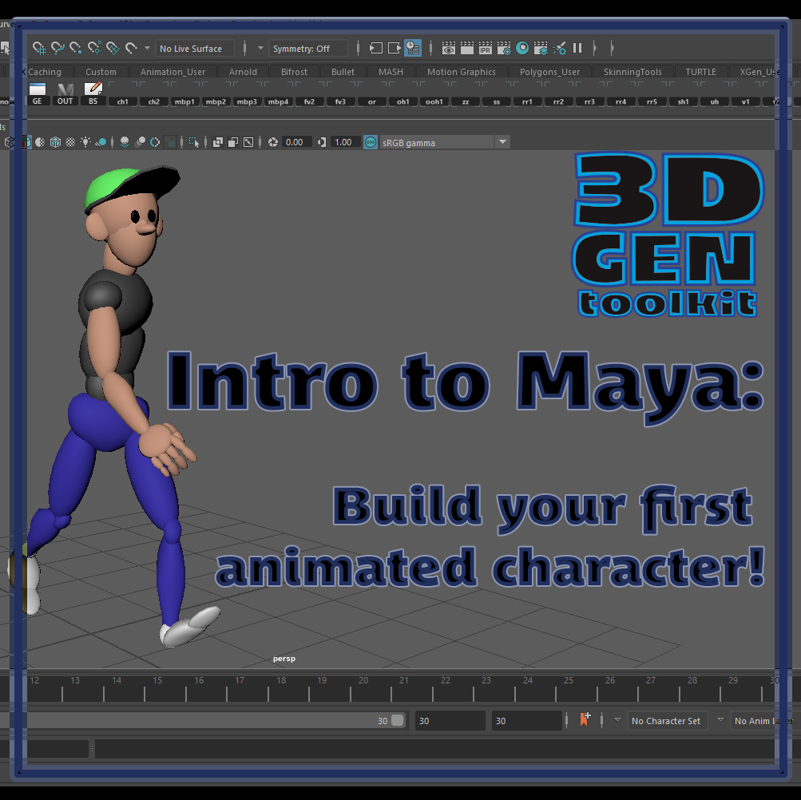Screen dimensions: 801x800
Task: Toggle Snap to Grids icon
Action: point(39,48)
